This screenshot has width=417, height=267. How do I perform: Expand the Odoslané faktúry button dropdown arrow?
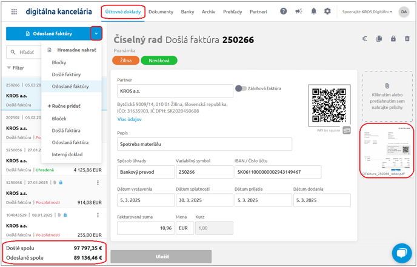96,33
